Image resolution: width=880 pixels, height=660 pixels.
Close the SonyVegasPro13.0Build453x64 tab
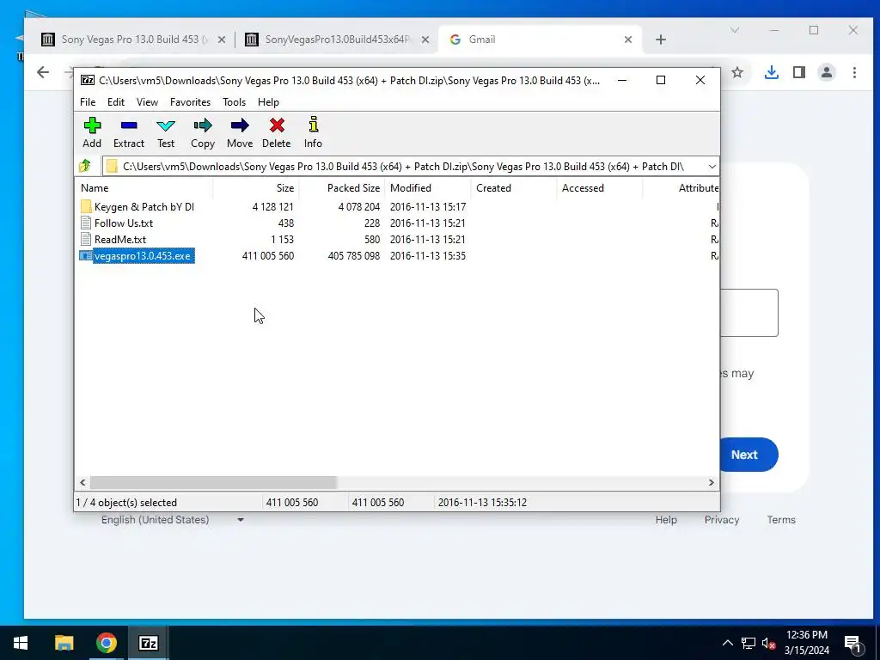tap(425, 40)
